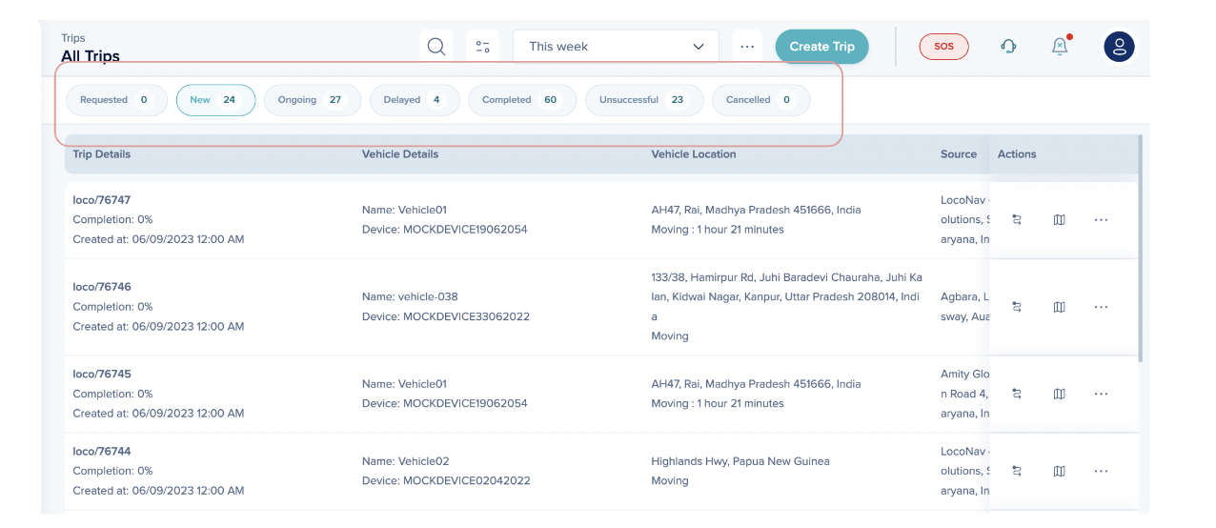Filter by the Delayed status tab
The width and height of the screenshot is (1216, 528).
coord(414,100)
